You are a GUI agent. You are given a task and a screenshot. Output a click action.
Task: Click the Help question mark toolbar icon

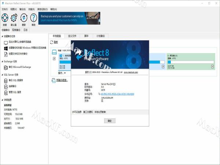pos(33,18)
